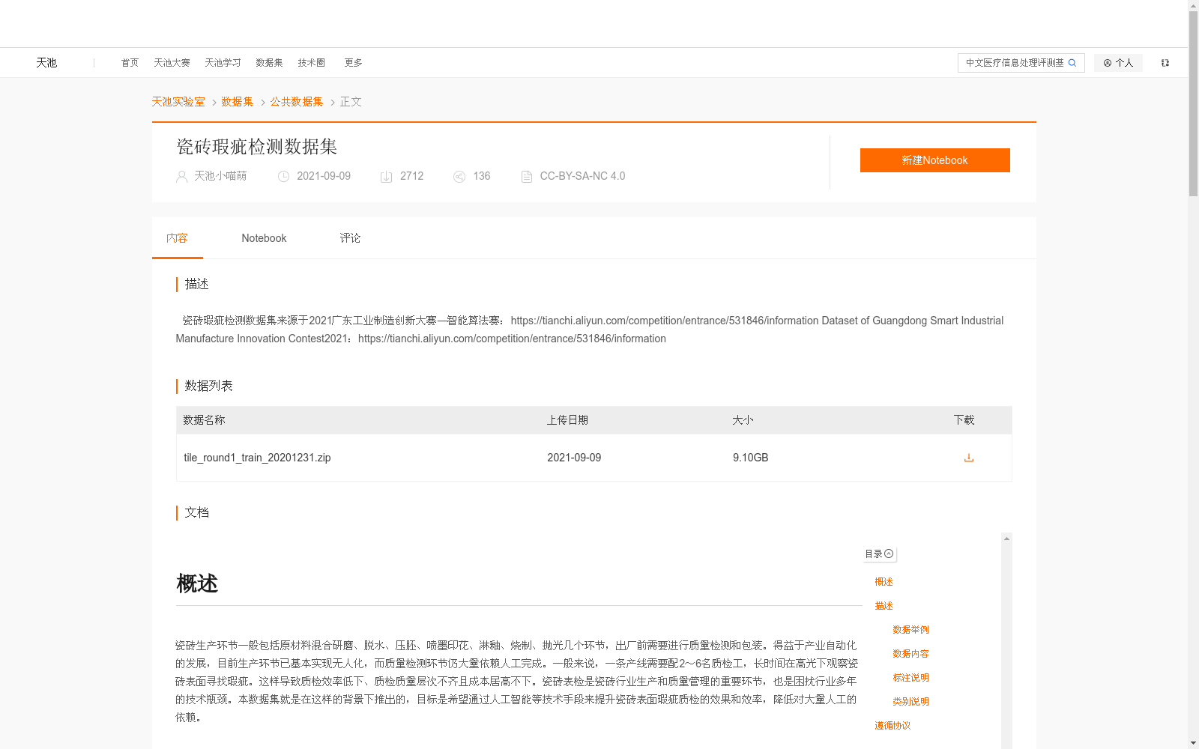The image size is (1199, 749).
Task: Click the author name 天池小喵萌
Action: tap(220, 176)
